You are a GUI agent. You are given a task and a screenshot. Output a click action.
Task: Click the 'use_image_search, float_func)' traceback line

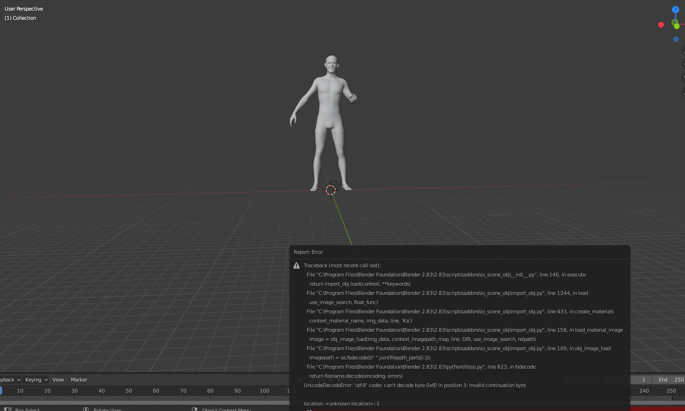(343, 302)
